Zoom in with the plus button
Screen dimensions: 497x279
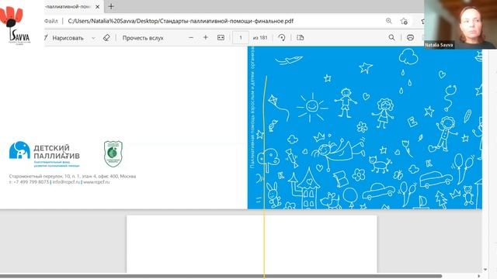point(205,37)
